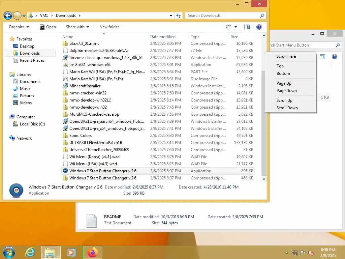
Task: Click the muted volume tray icon
Action: click(x=311, y=253)
